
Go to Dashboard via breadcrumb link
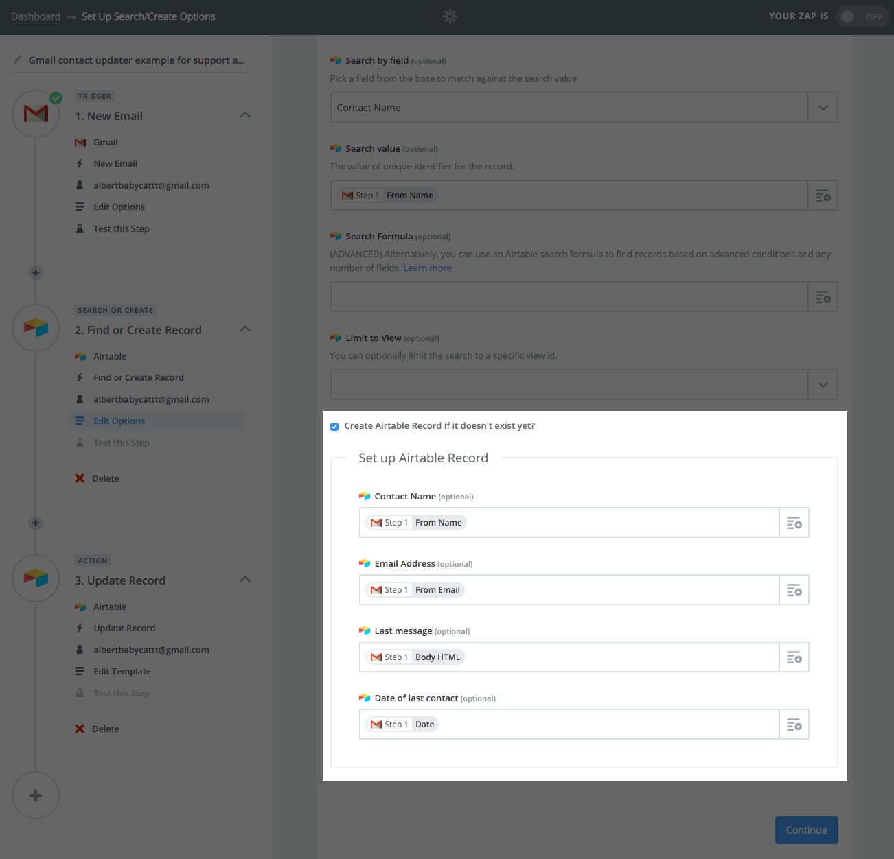click(36, 16)
